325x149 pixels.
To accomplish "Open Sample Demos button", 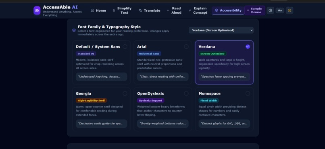I will tap(254, 10).
